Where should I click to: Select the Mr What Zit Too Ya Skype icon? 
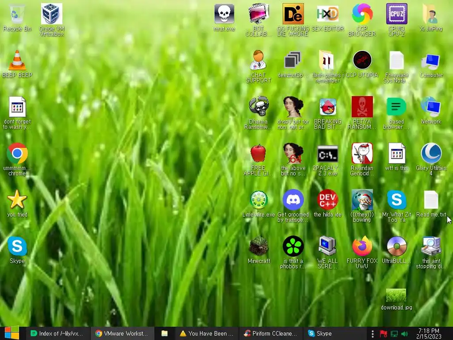(396, 200)
